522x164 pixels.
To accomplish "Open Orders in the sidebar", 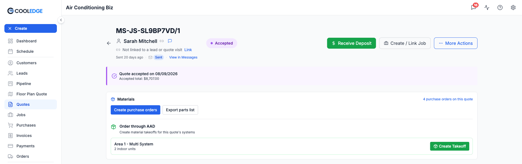I will tap(30, 156).
